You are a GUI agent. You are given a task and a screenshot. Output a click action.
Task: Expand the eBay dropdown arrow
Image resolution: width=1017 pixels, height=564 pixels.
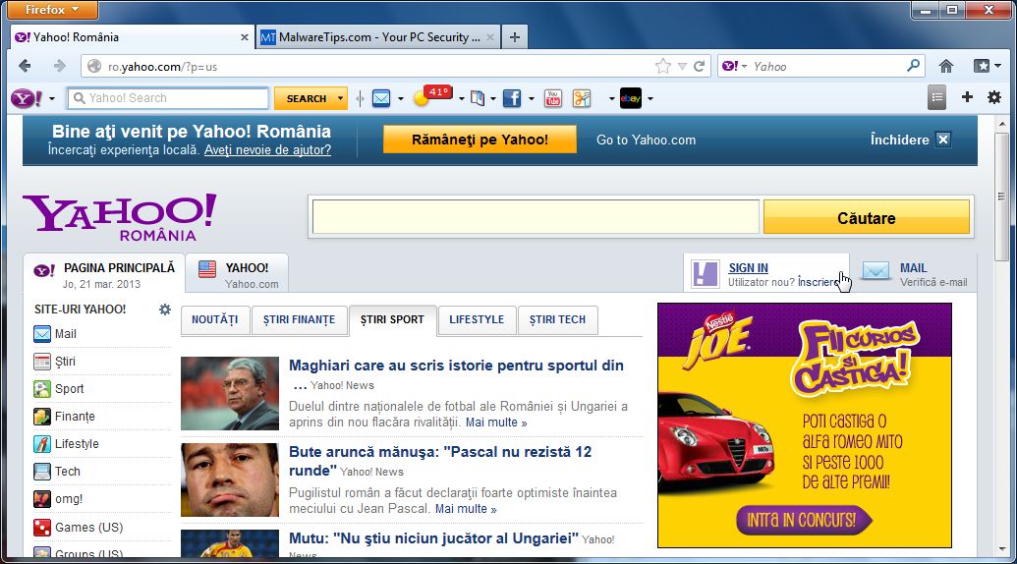(x=650, y=99)
